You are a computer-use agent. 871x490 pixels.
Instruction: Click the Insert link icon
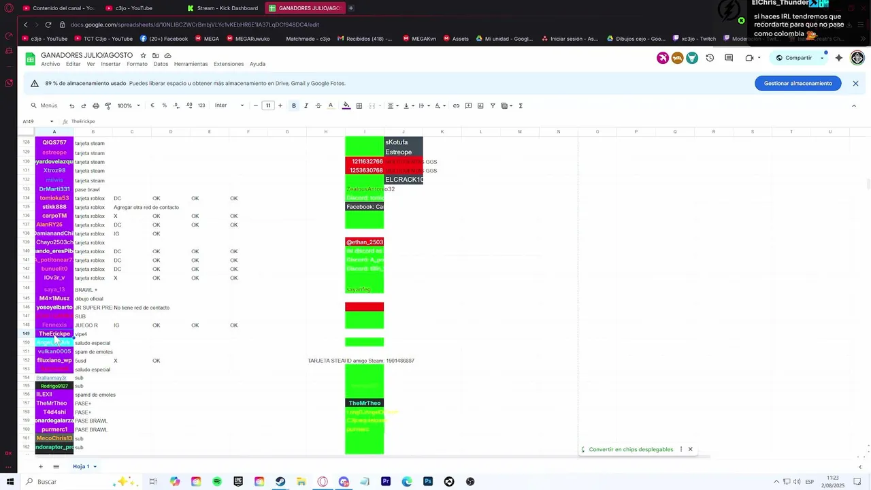tap(457, 105)
